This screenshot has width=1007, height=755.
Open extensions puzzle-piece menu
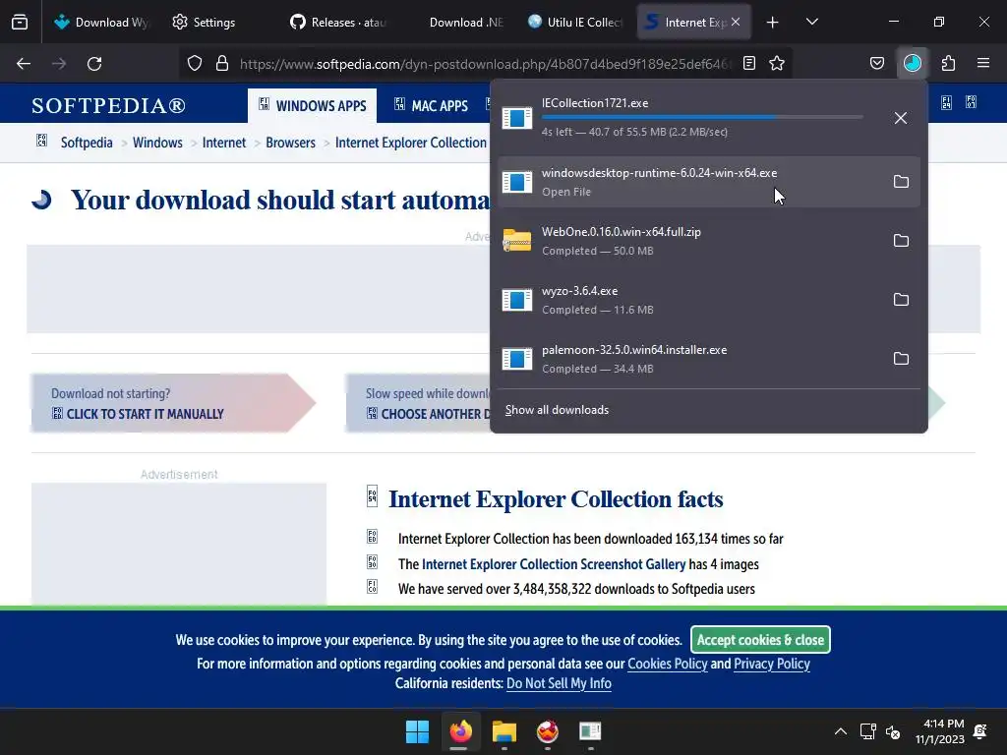[x=949, y=63]
